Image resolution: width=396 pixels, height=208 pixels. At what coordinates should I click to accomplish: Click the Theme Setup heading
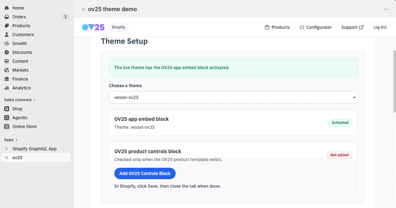(124, 41)
